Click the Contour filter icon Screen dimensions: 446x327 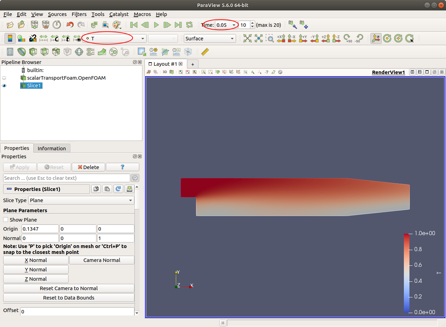[22, 52]
